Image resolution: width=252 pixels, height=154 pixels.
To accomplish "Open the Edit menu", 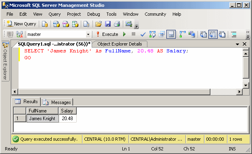I will pos(23,14).
